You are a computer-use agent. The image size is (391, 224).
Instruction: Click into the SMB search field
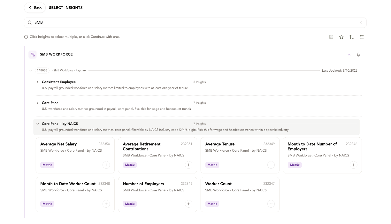coord(195,22)
